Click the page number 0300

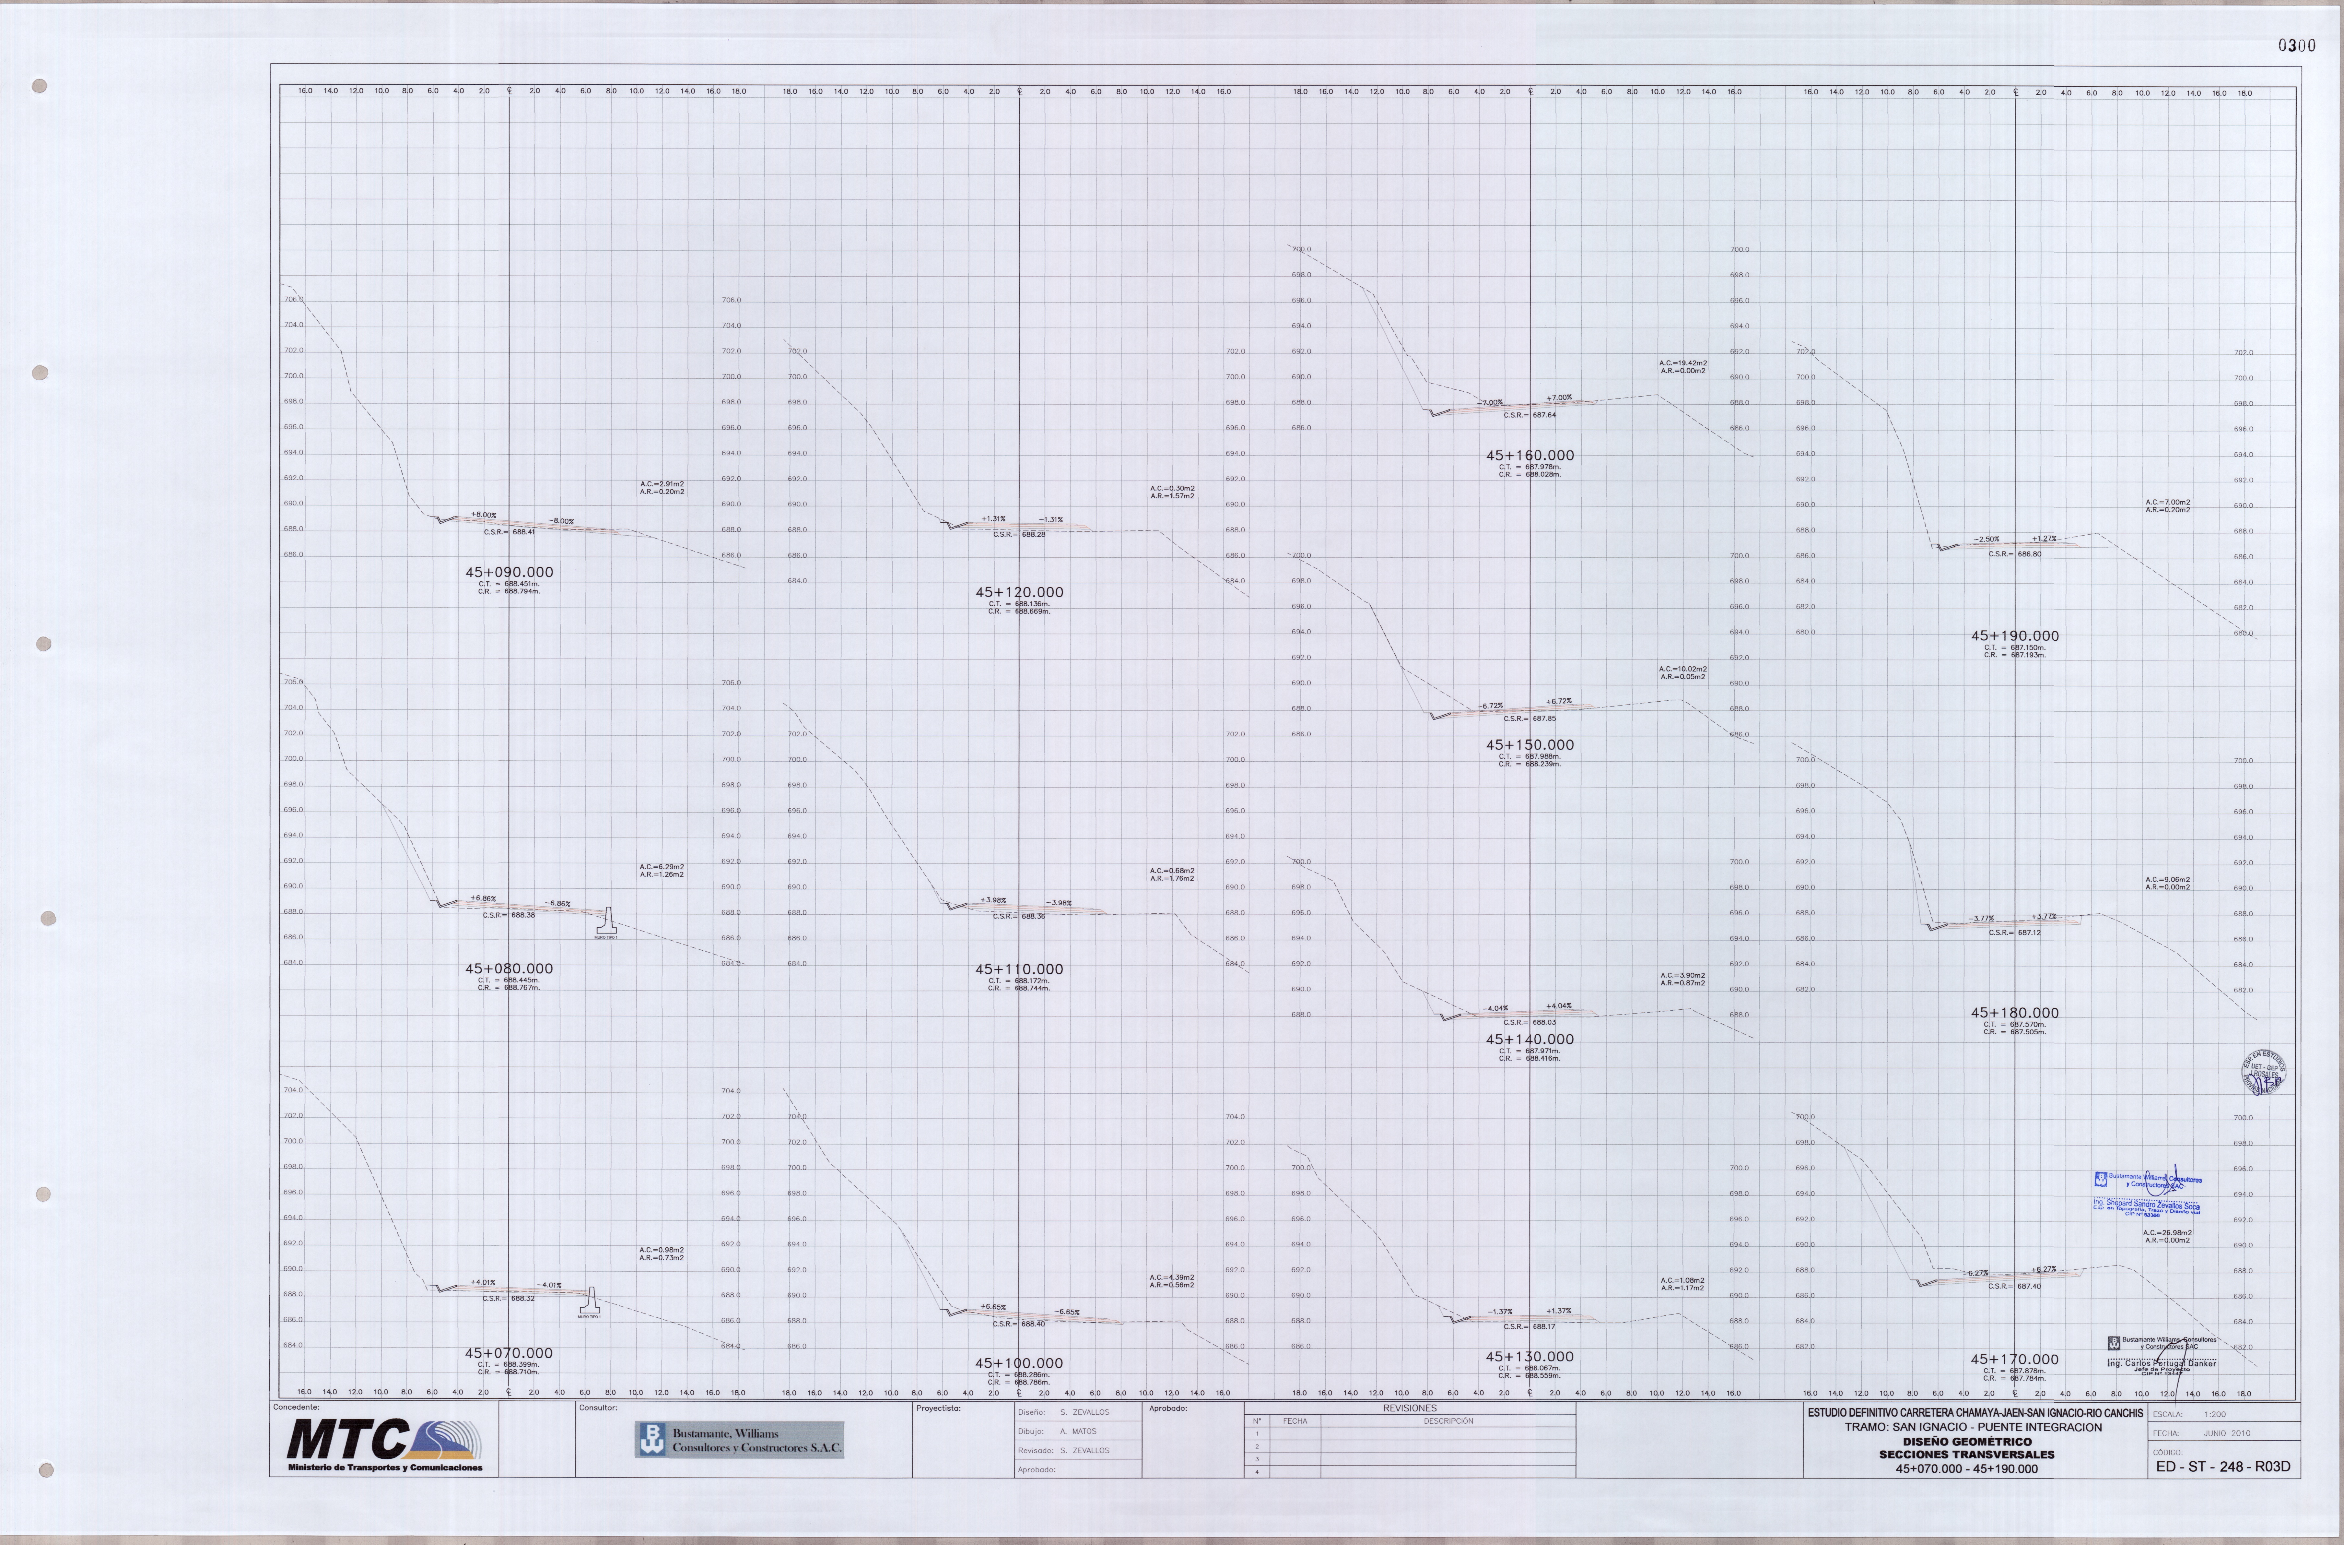click(x=2297, y=45)
